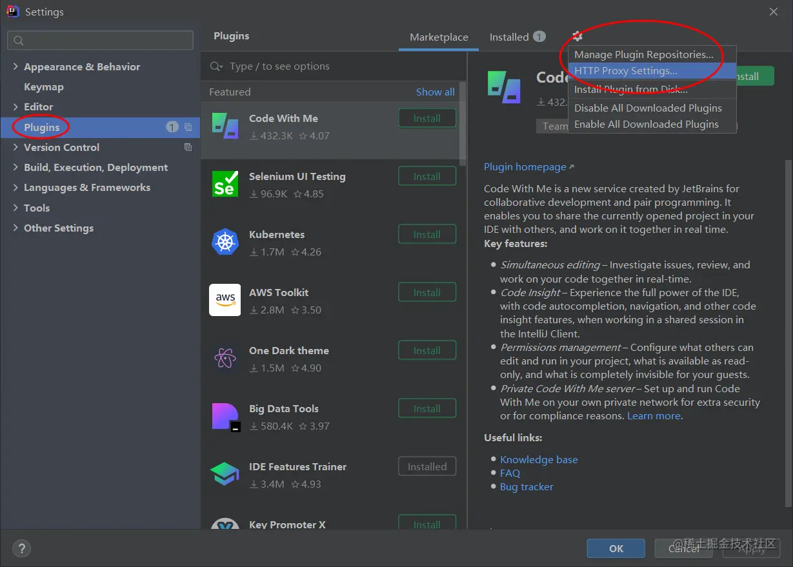Select the Big Data Tools plugin name
793x567 pixels.
coord(284,409)
